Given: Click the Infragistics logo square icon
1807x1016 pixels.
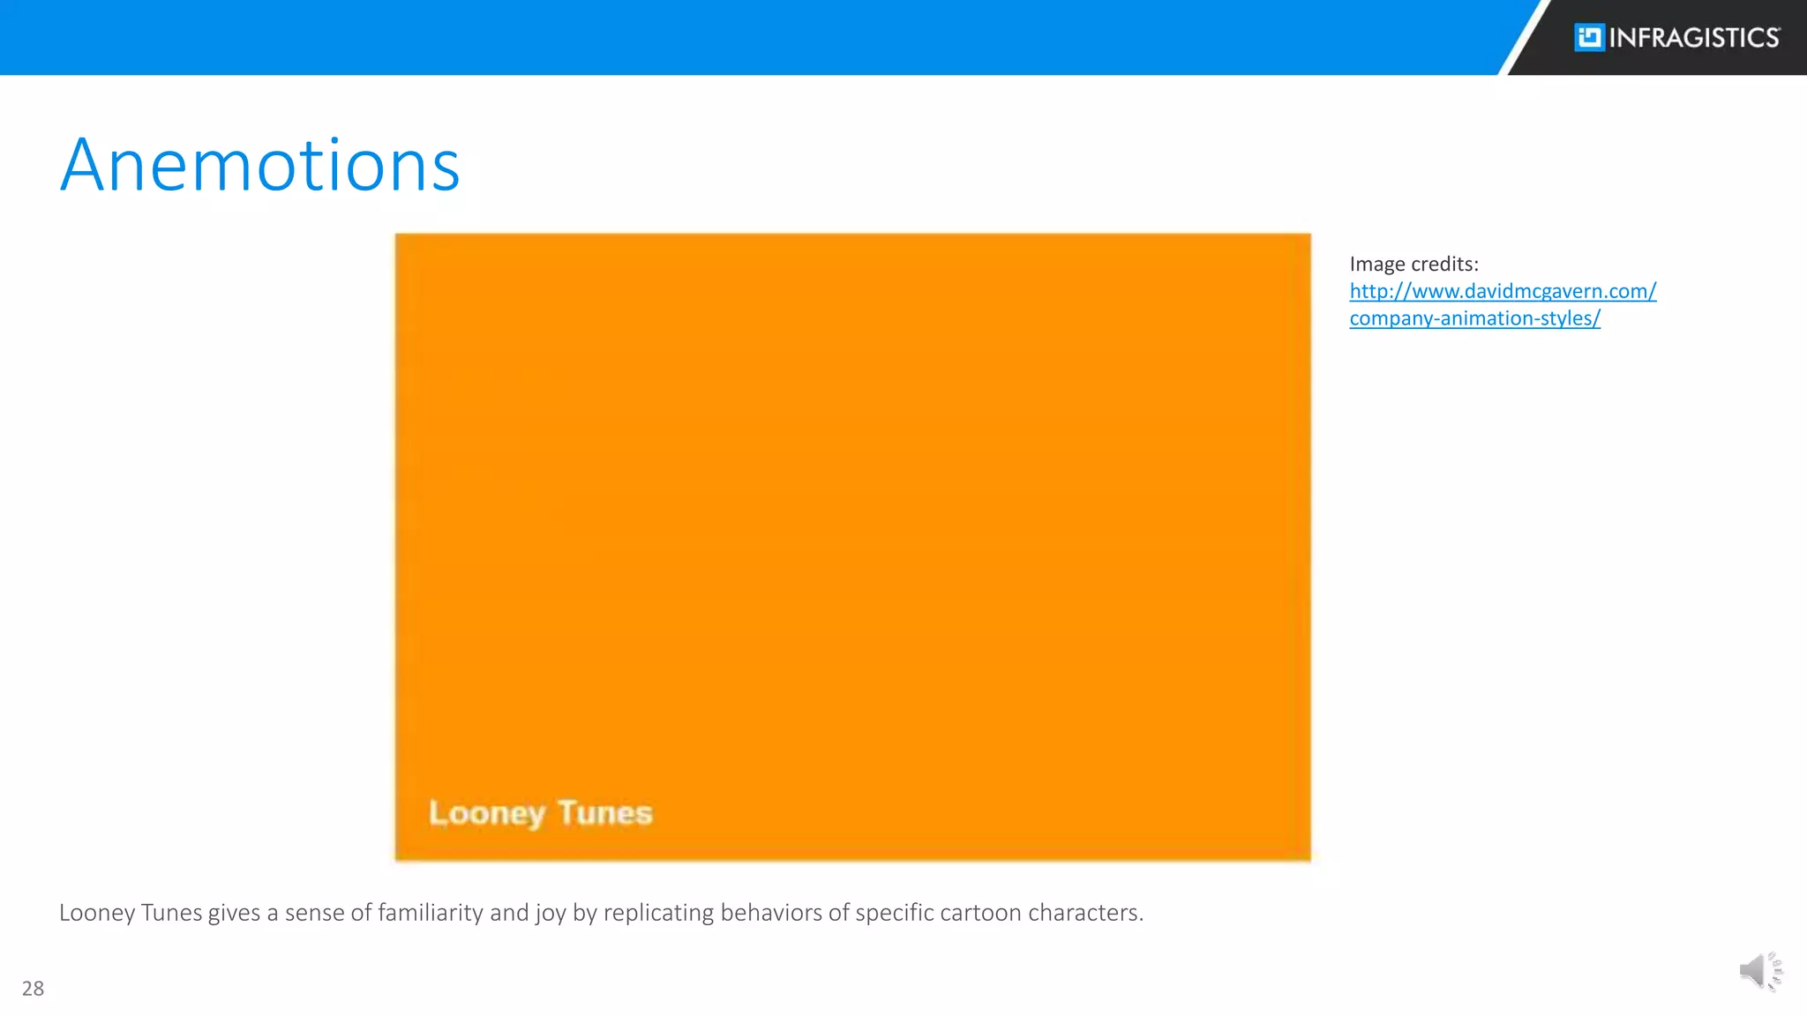Looking at the screenshot, I should click(1589, 37).
